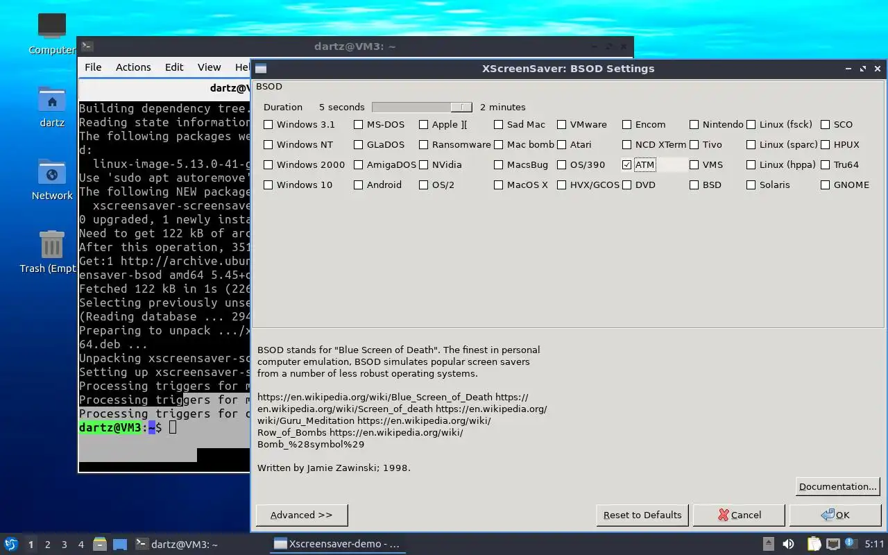Open the terminal Edit menu
Screen dimensions: 888x555
[x=174, y=67]
